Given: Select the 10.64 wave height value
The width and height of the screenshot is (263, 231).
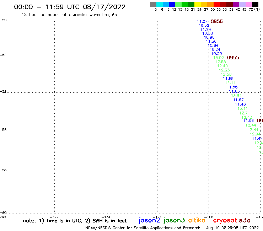Looking at the screenshot, I should point(213,45).
